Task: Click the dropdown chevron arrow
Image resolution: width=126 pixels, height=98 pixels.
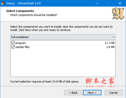Action: (x=113, y=37)
